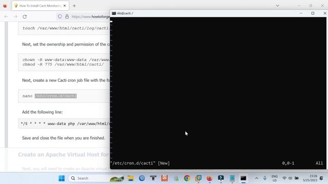Go back in Firefox history

click(x=6, y=17)
